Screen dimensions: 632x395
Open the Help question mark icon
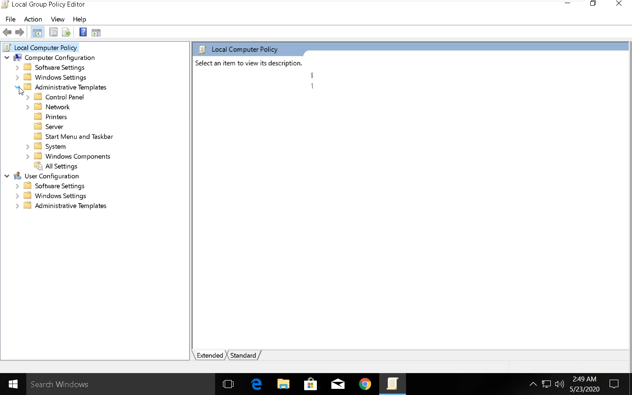tap(83, 32)
